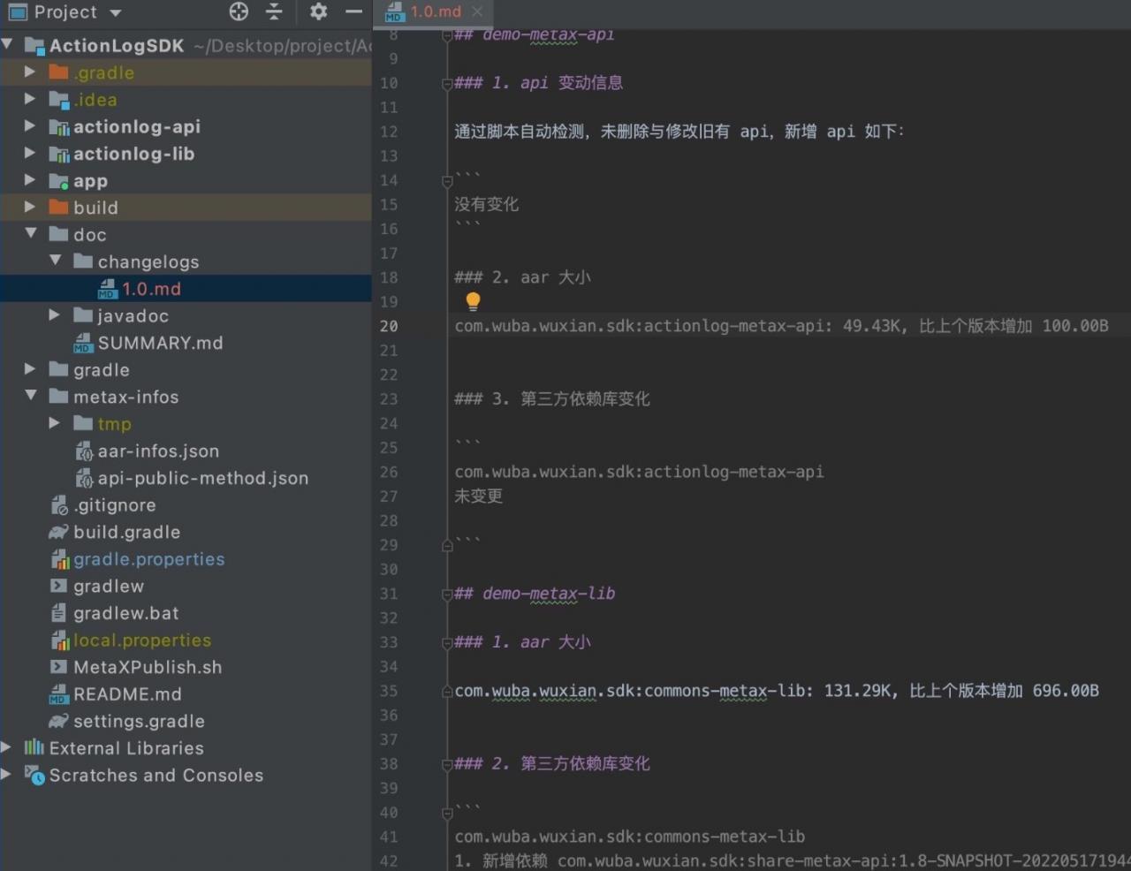Select the tmp folder name
The height and width of the screenshot is (871, 1131).
coord(114,424)
